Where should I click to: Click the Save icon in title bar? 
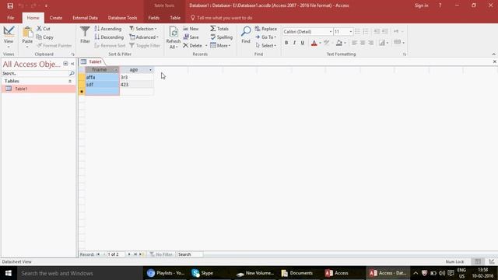[10, 5]
